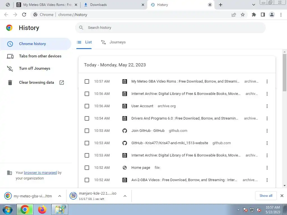This screenshot has width=287, height=215.
Task: Click the network tray icon
Action: (x=252, y=210)
